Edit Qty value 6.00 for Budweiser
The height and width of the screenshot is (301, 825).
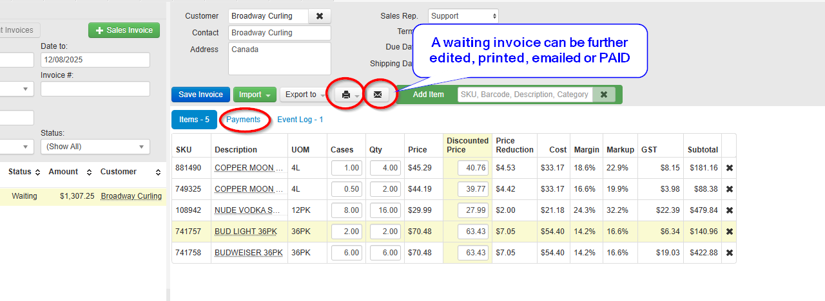(385, 253)
